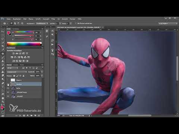Choose the Subtract from selection mode icon
The height and width of the screenshot is (134, 179).
(19, 23)
